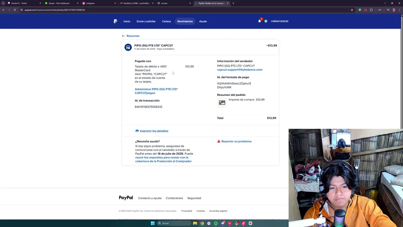Viewport: 403px width, 227px height.
Task: Click Imprimir los detalles
Action: point(154,131)
